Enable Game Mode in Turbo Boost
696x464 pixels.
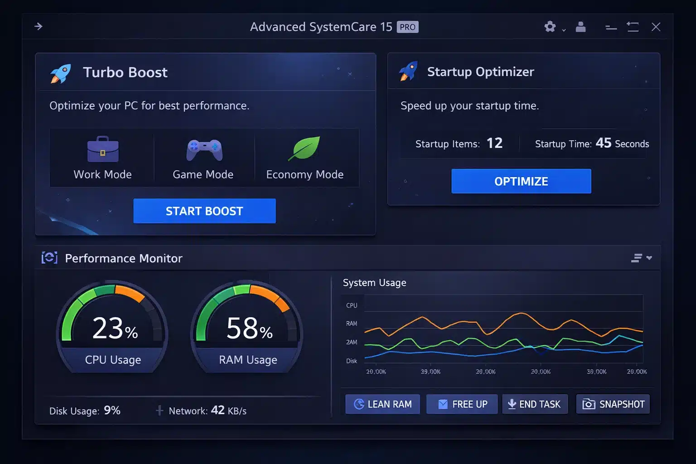coord(204,158)
